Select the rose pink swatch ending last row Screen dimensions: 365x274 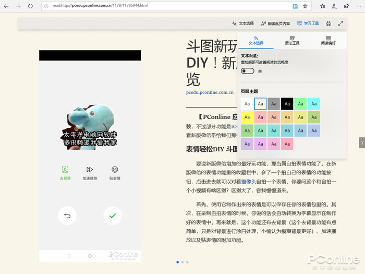tap(287, 144)
